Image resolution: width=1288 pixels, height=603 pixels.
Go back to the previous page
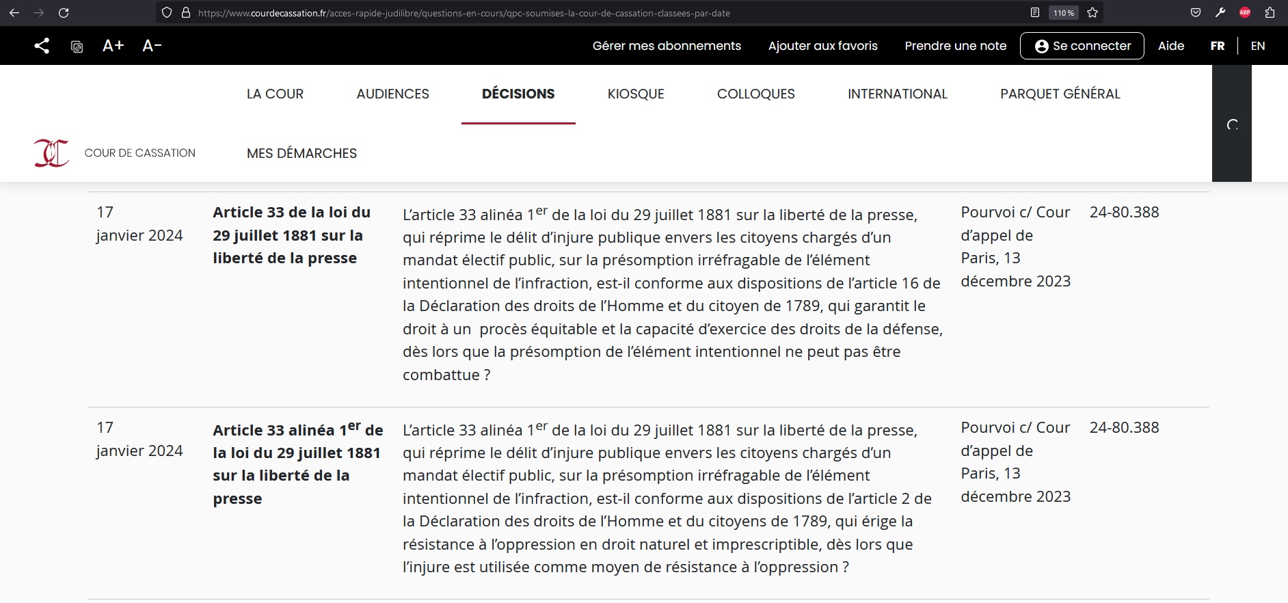click(14, 12)
